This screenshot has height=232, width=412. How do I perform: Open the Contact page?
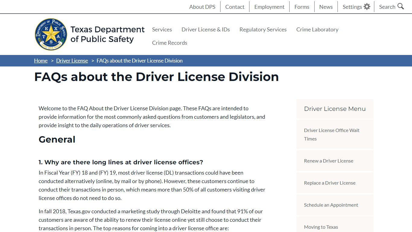pos(235,7)
